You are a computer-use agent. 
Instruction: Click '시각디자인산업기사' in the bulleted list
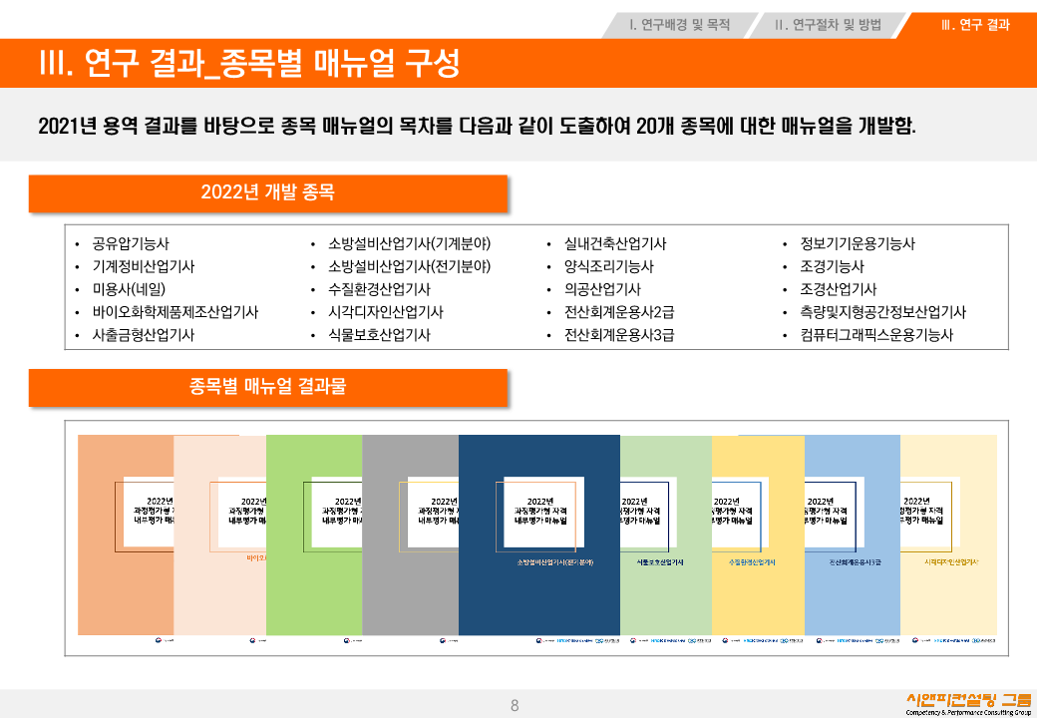tap(386, 312)
